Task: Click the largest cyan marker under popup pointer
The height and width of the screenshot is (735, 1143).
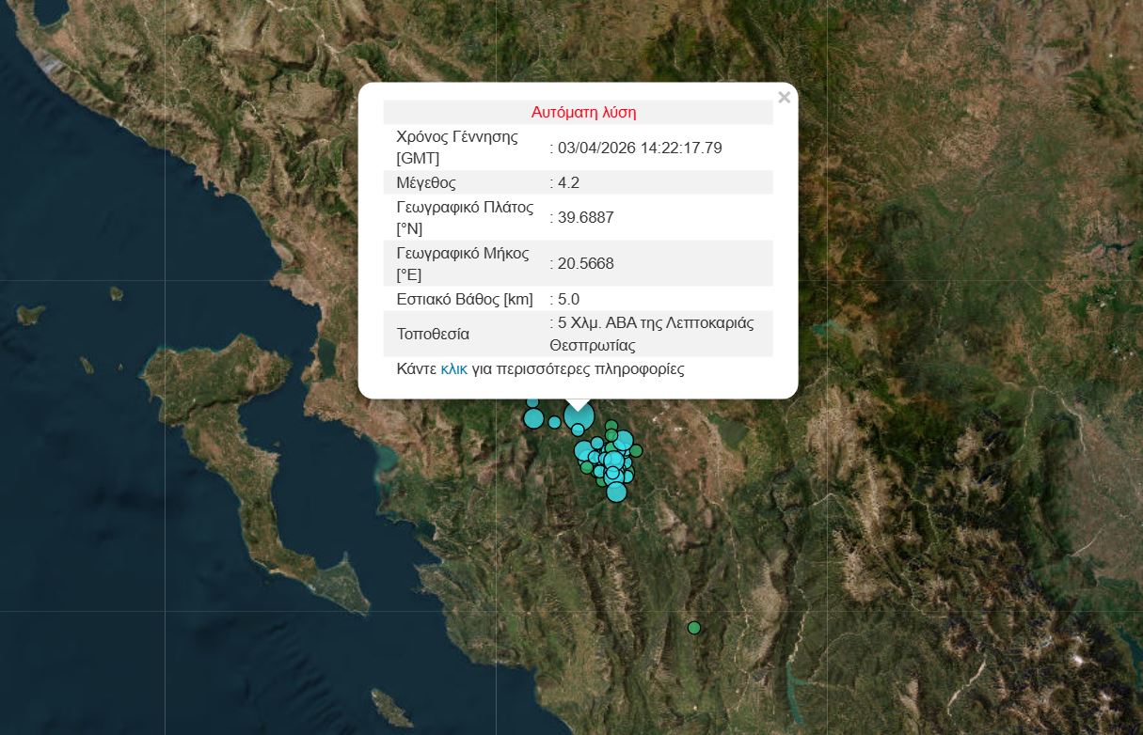Action: coord(579,415)
